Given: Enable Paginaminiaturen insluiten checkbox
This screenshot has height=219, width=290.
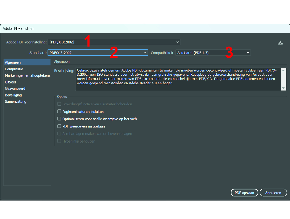Looking at the screenshot, I should (x=59, y=112).
